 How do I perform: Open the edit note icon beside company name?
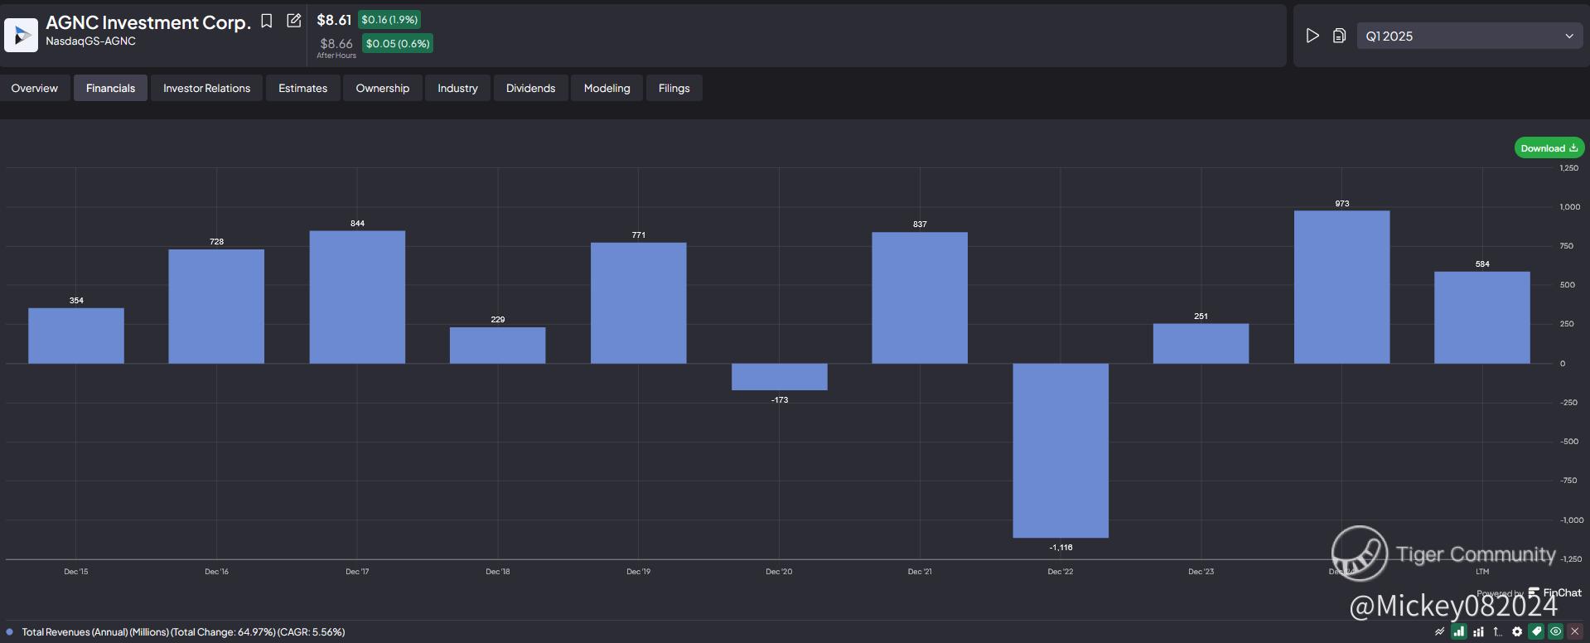point(293,21)
